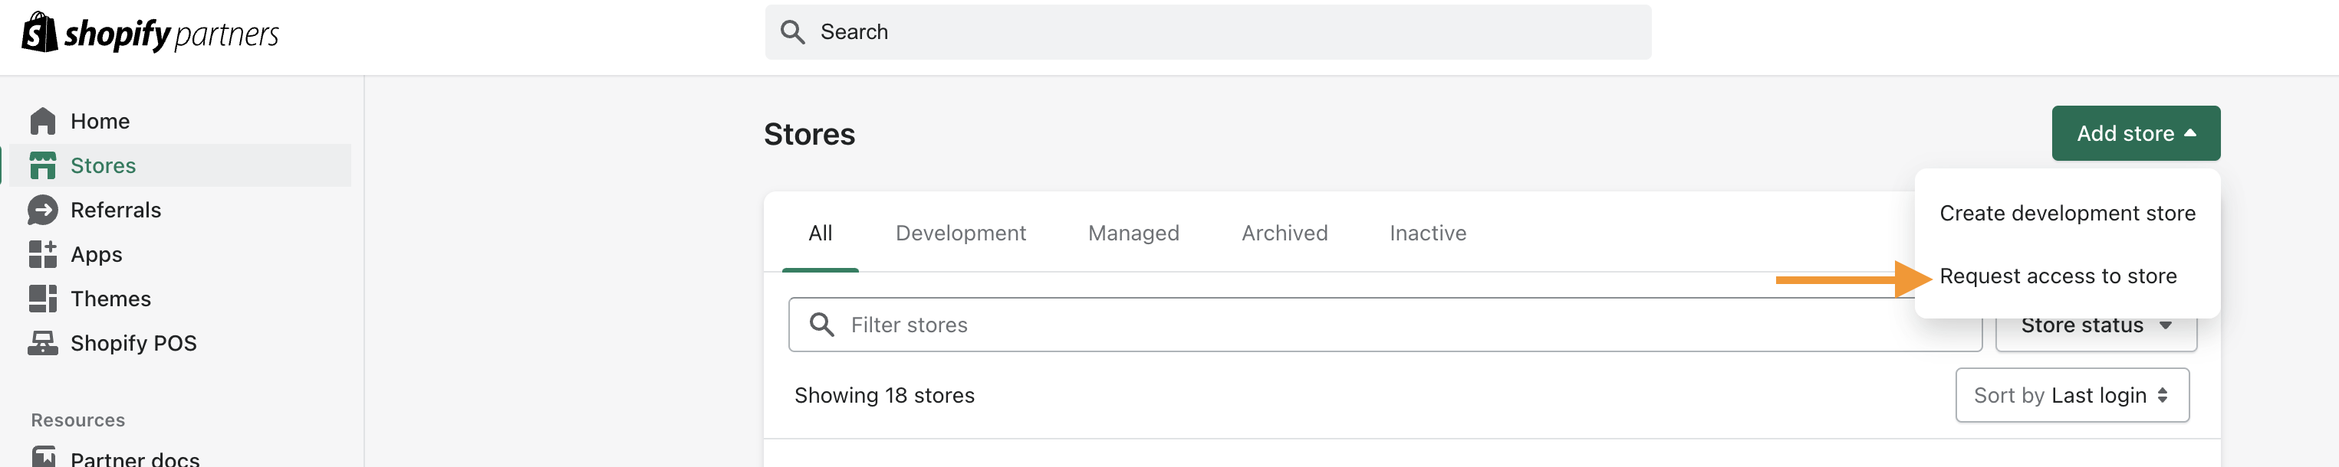Click the Referrals arrow icon

43,211
